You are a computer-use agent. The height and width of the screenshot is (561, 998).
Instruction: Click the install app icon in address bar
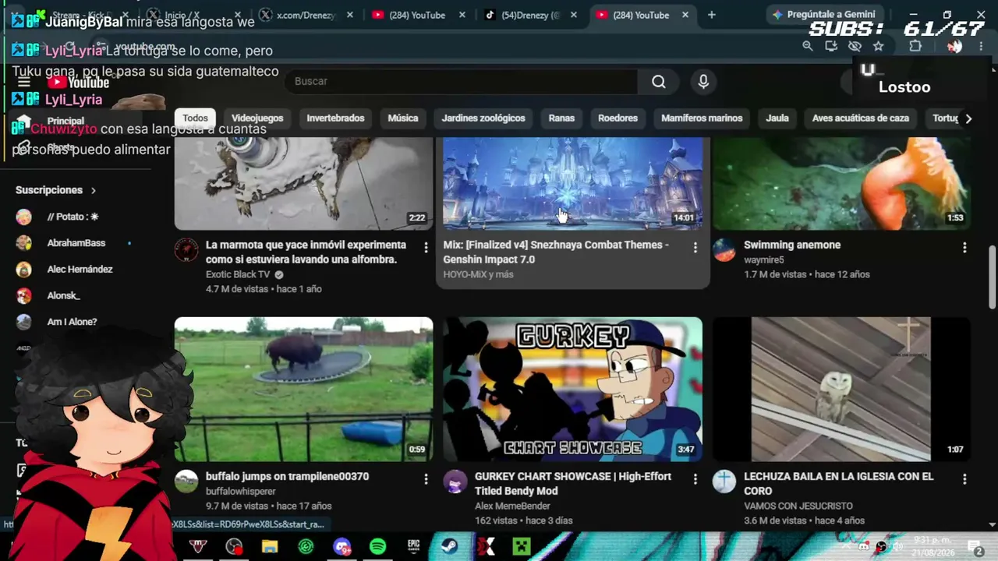[x=831, y=46]
